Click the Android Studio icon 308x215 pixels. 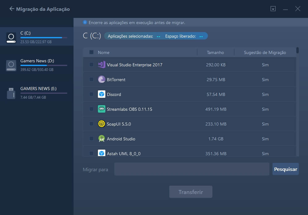(102, 139)
